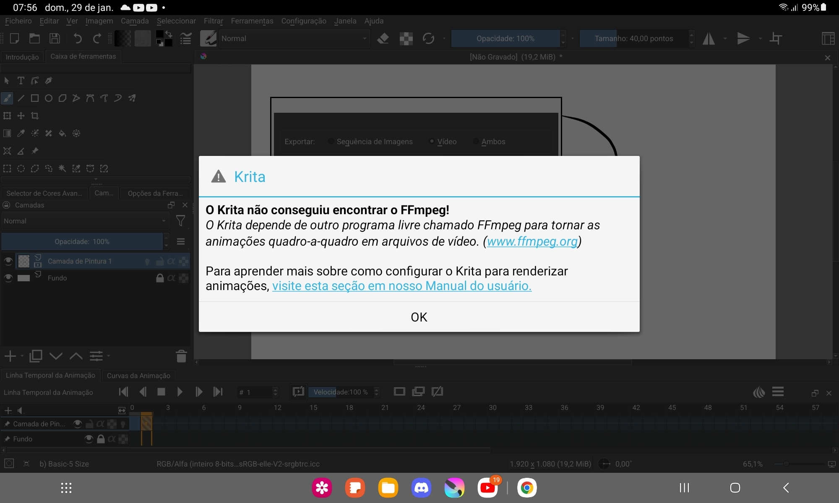839x503 pixels.
Task: Choose the Ellipse shape tool
Action: pyautogui.click(x=49, y=98)
